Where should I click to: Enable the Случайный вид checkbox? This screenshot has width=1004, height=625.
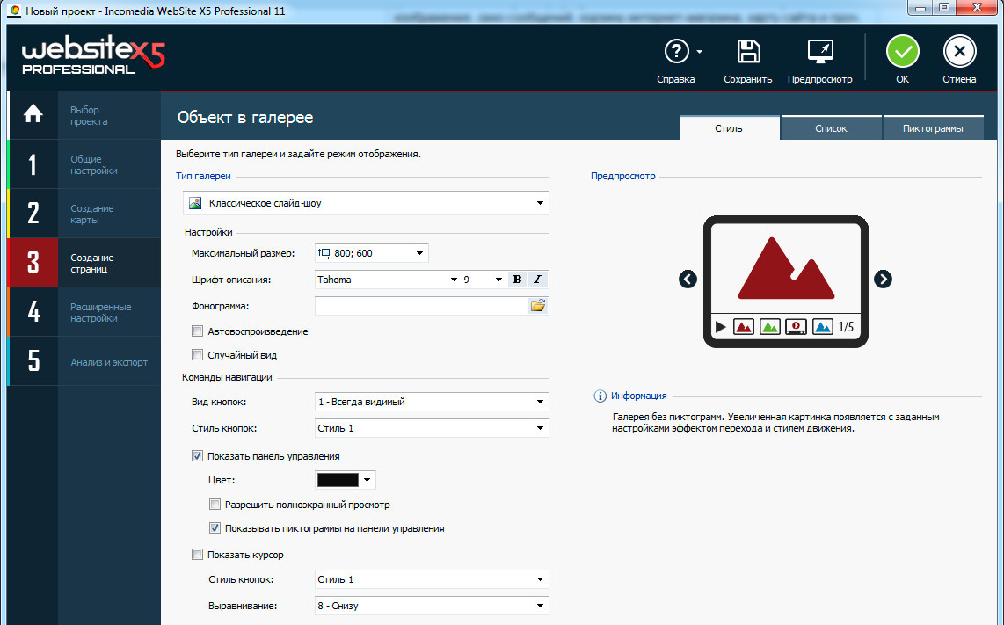(x=197, y=355)
